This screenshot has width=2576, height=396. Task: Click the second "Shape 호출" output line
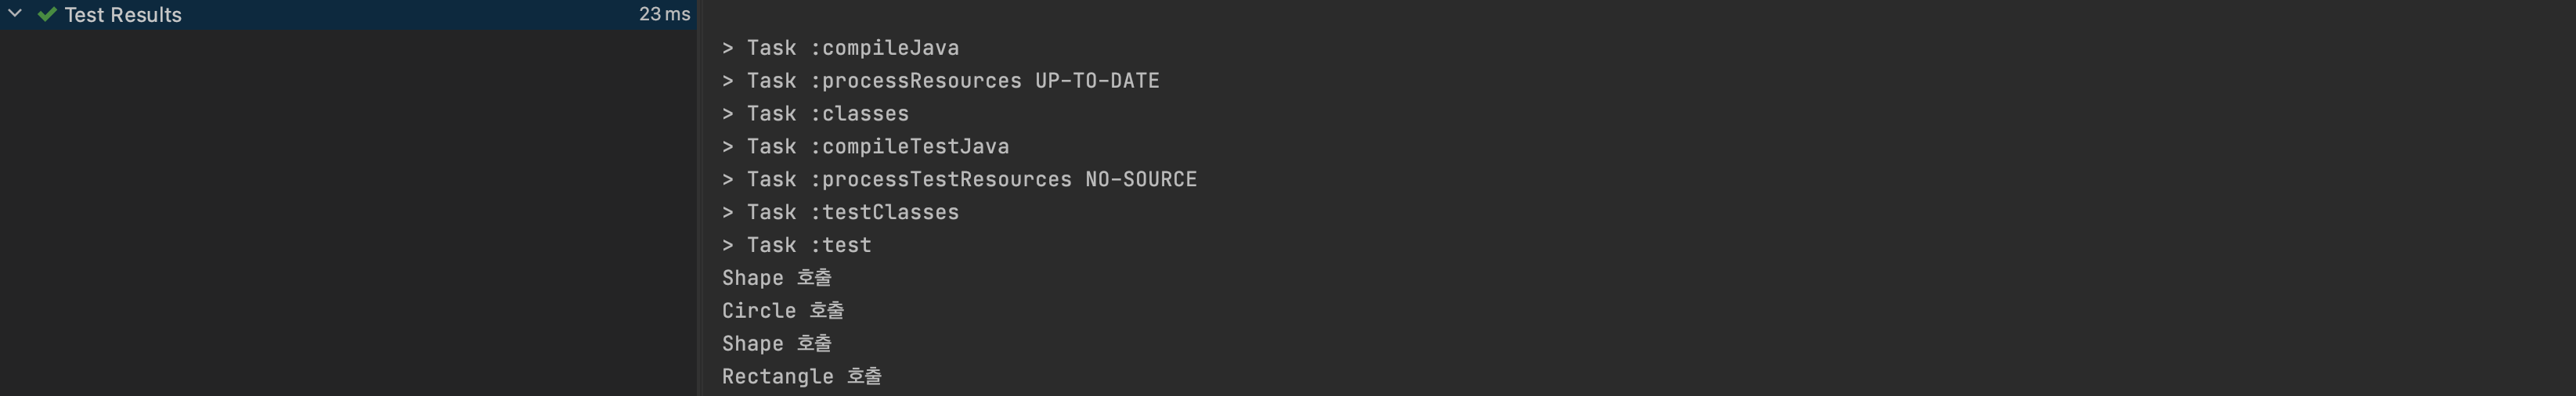pyautogui.click(x=777, y=344)
